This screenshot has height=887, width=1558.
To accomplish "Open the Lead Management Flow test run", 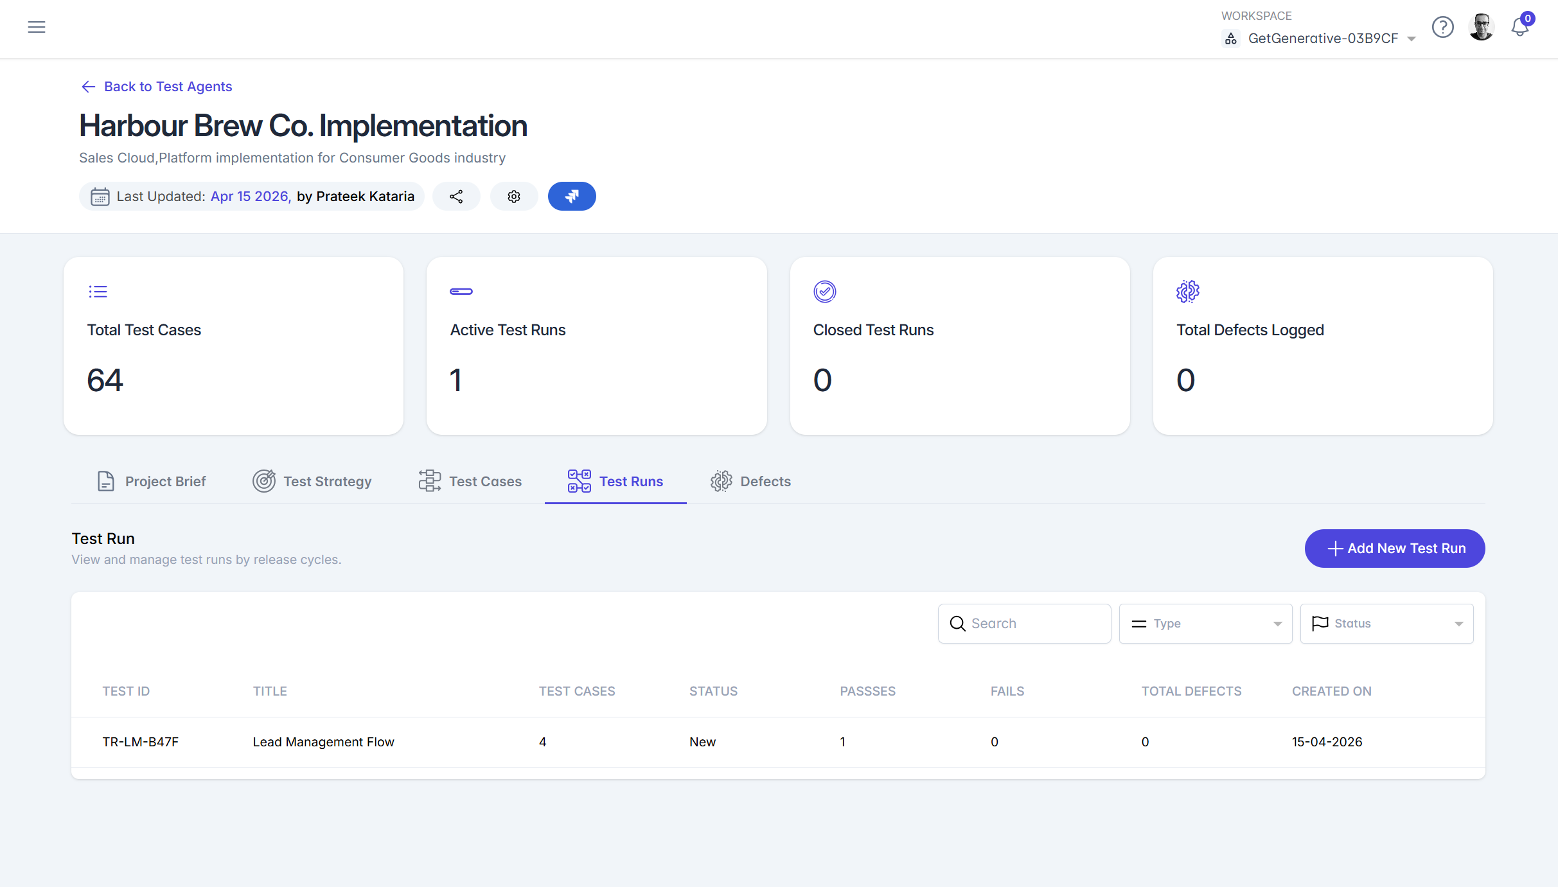I will coord(323,742).
